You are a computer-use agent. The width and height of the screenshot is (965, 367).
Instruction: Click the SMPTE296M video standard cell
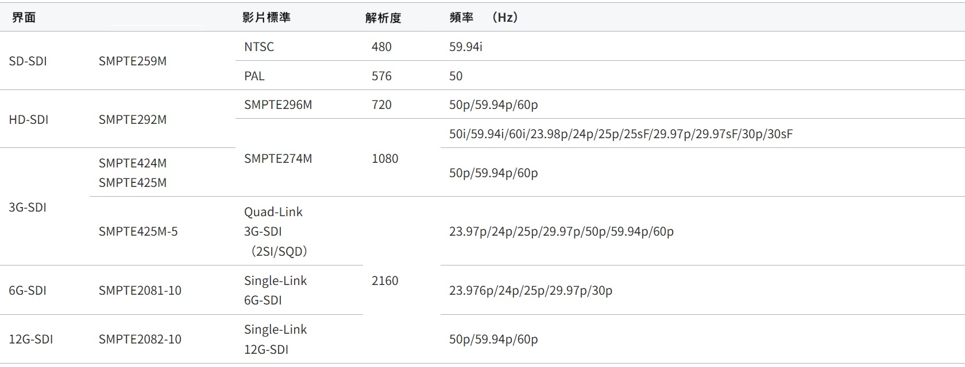point(278,104)
